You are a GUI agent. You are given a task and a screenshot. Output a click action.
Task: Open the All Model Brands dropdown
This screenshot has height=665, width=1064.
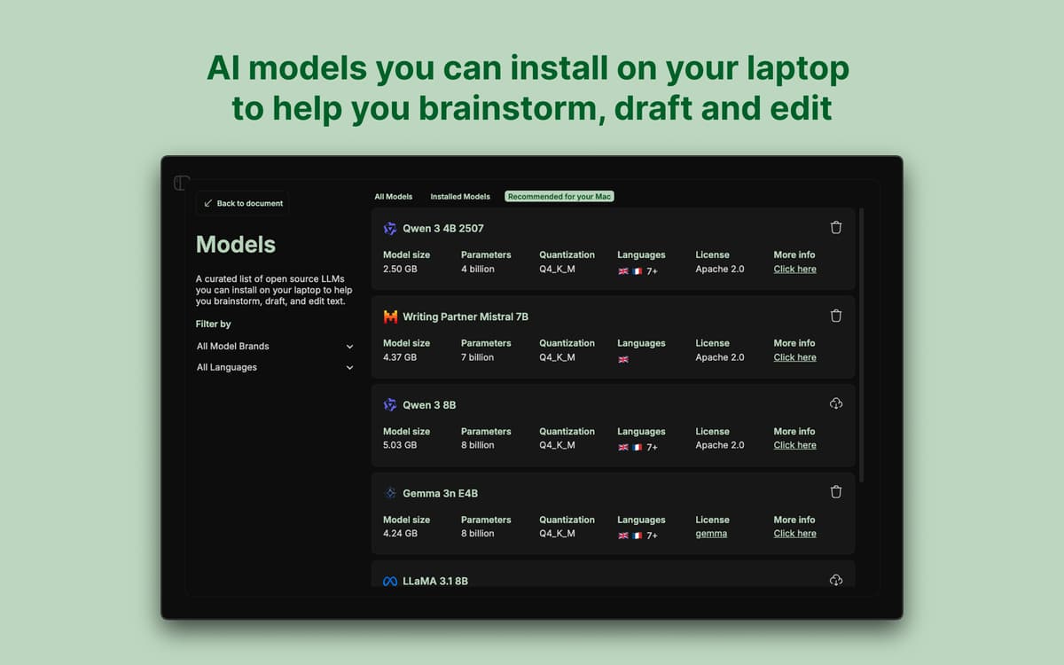pos(275,347)
